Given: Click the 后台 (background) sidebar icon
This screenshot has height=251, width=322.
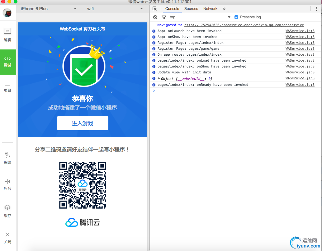Looking at the screenshot, I should coord(7,184).
